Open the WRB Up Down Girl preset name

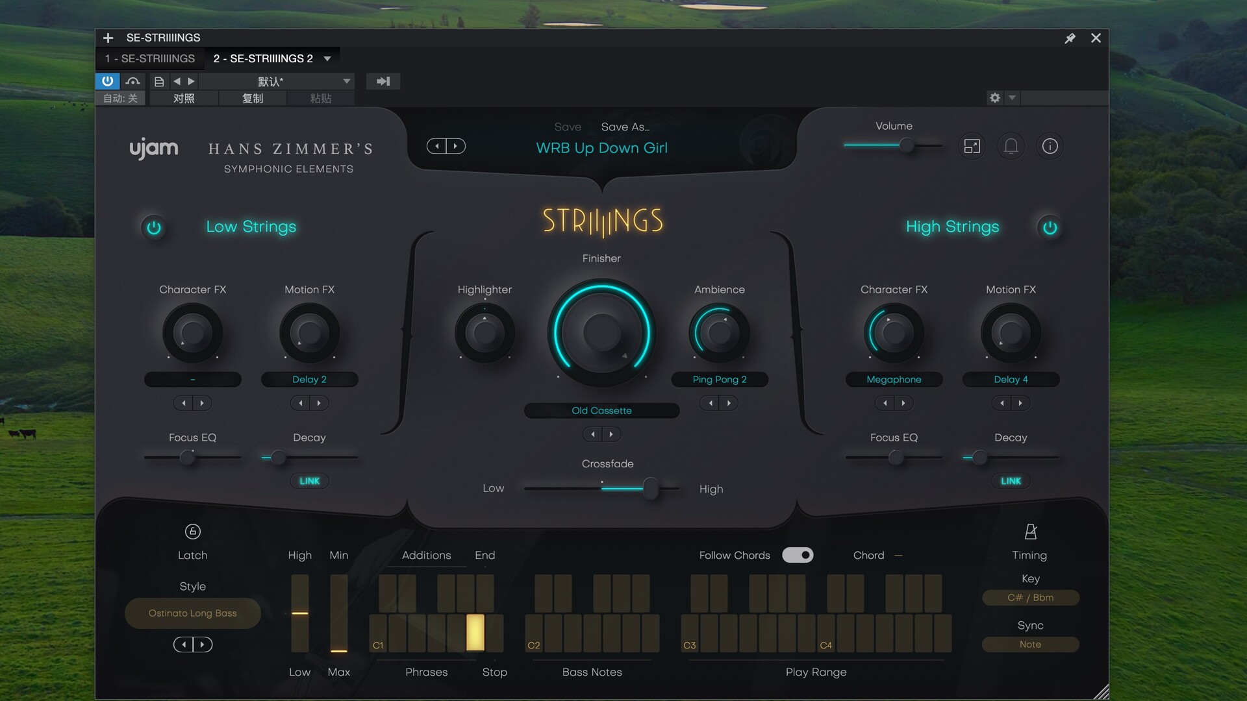[x=602, y=148]
